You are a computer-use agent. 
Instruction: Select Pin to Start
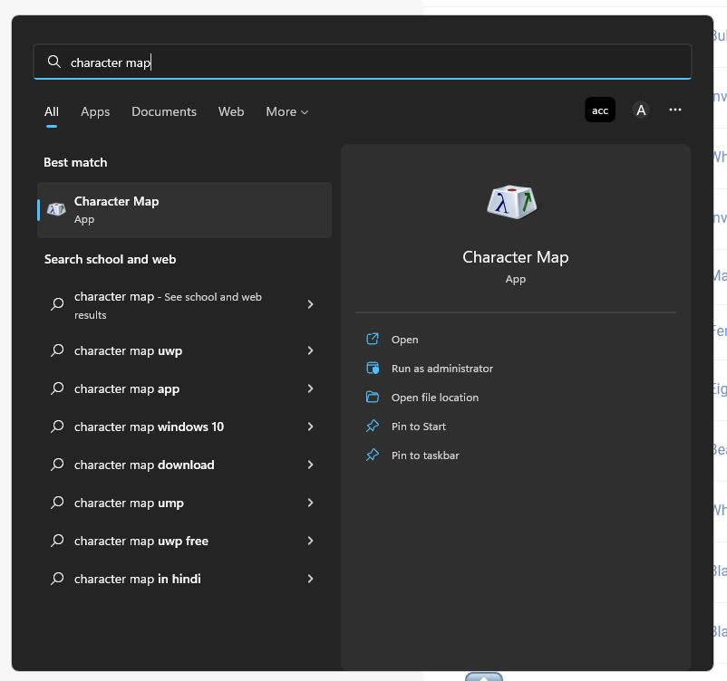[x=419, y=427]
